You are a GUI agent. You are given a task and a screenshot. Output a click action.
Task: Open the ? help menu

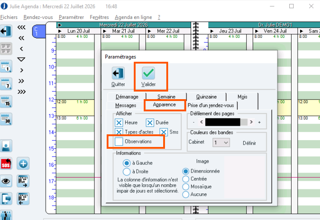pyautogui.click(x=159, y=17)
